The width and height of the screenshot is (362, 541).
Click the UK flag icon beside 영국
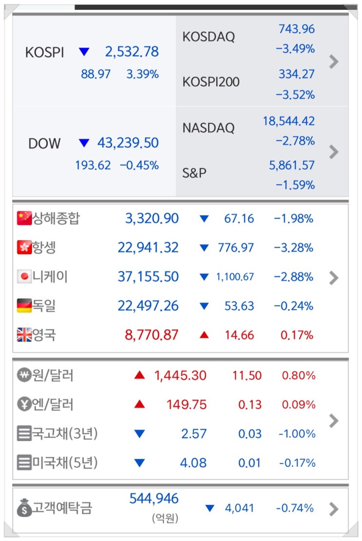(24, 335)
